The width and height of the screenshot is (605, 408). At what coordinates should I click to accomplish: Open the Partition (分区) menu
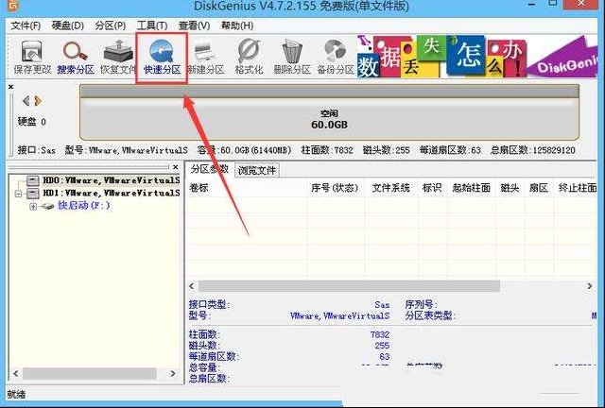click(x=111, y=25)
